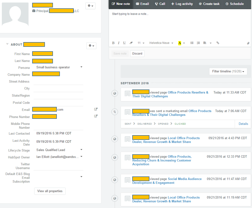
Task: Click the Bold formatting icon
Action: pyautogui.click(x=113, y=43)
